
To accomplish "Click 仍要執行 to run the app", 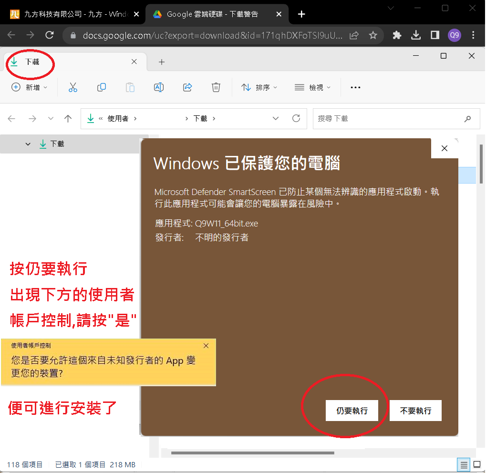I will tap(352, 411).
